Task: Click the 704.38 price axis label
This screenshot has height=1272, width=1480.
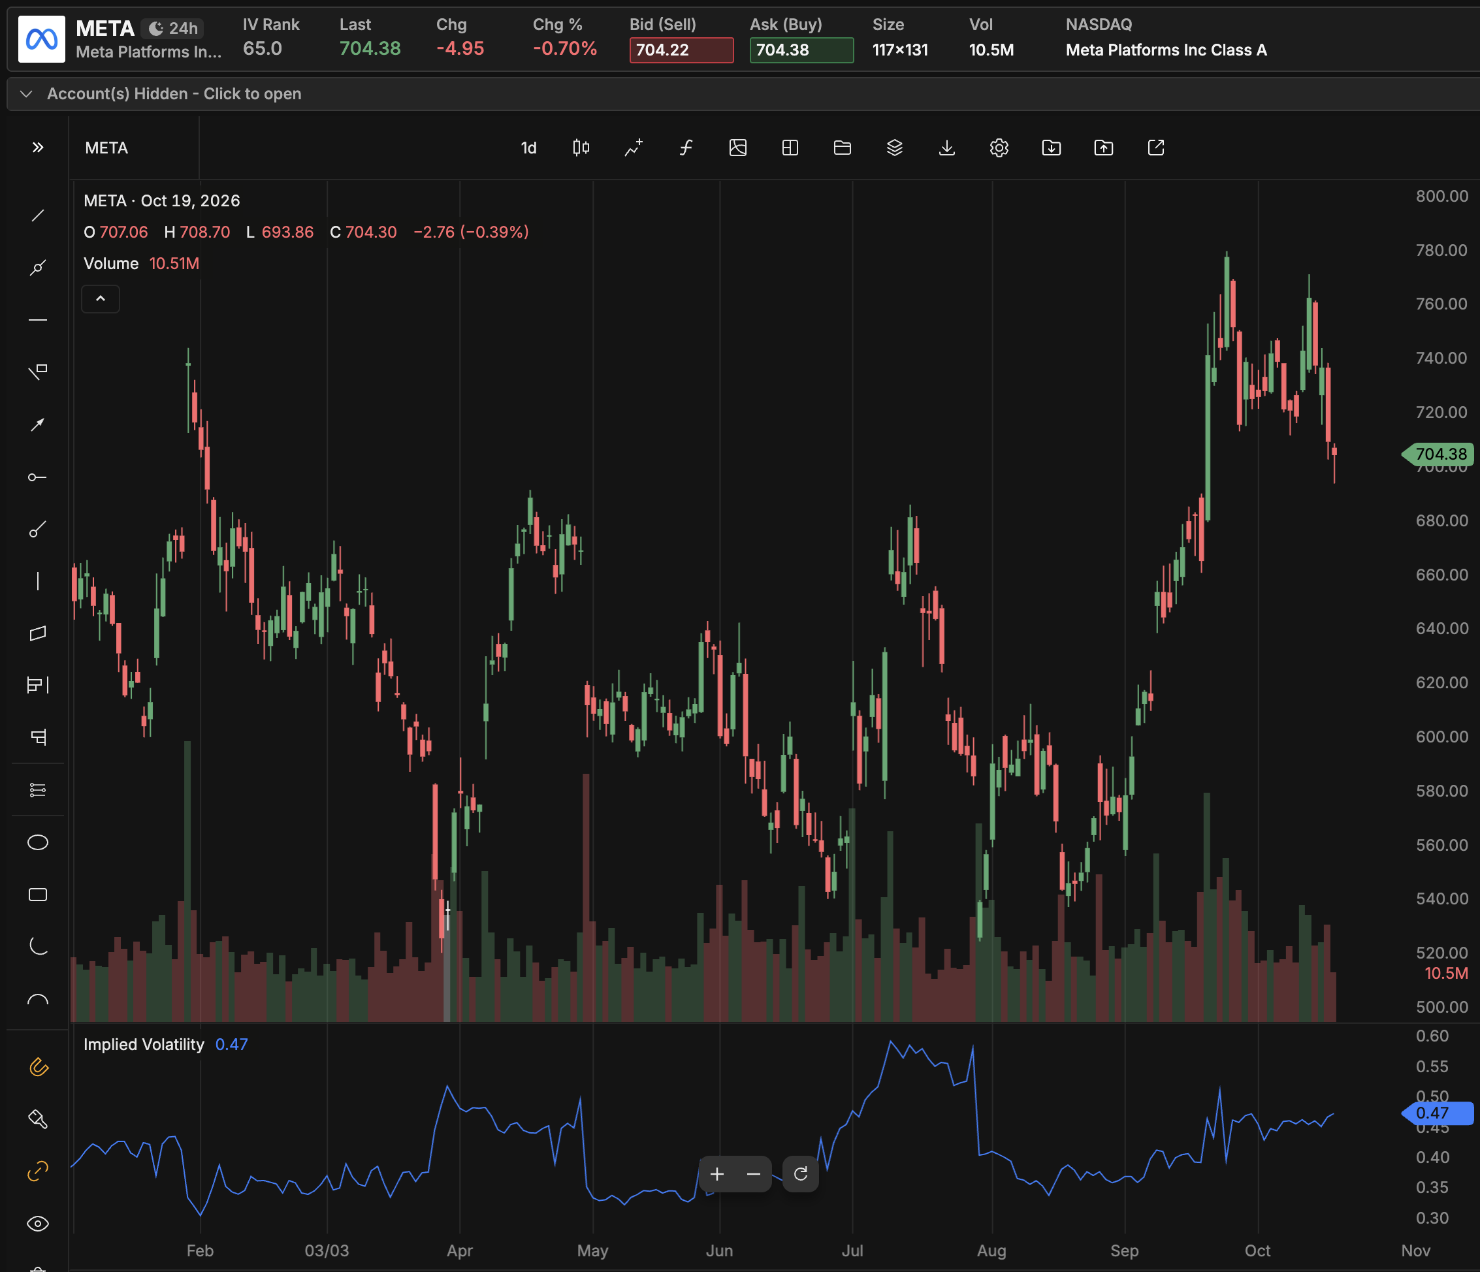Action: (1439, 454)
